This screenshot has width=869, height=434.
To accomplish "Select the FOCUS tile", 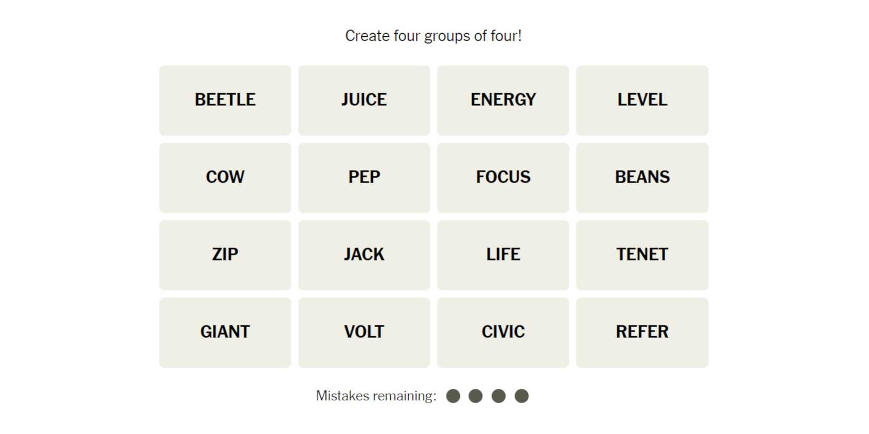I will (503, 177).
